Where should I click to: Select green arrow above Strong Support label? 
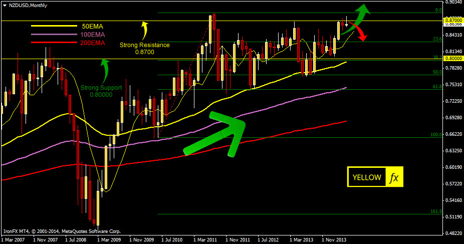[x=105, y=70]
